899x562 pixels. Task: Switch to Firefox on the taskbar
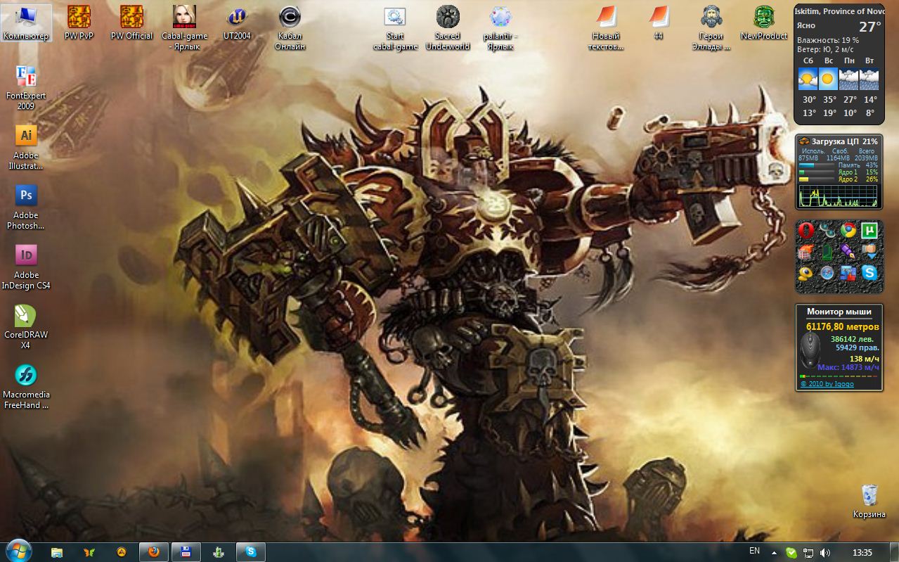click(x=154, y=552)
